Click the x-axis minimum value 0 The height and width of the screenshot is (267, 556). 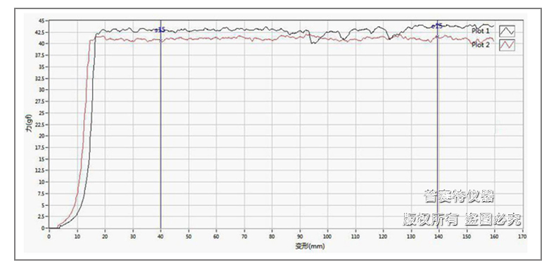point(49,236)
